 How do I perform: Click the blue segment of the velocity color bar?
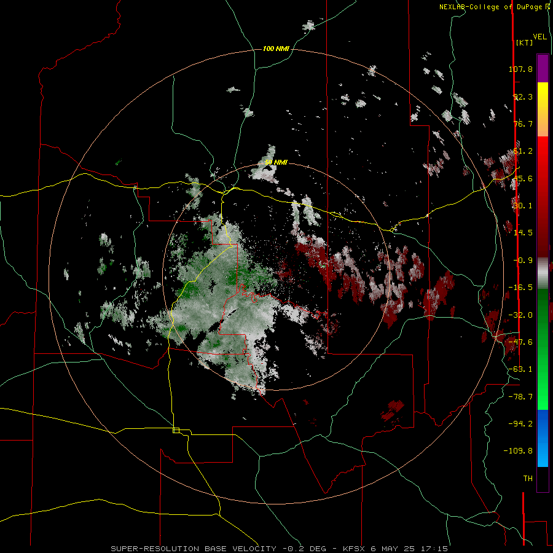coord(543,438)
